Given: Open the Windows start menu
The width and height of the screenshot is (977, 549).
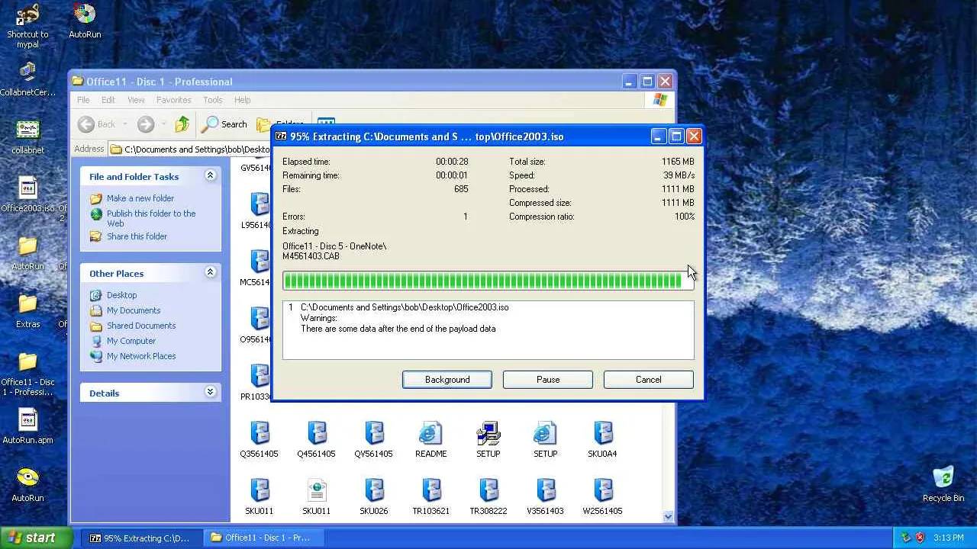Looking at the screenshot, I should point(37,538).
